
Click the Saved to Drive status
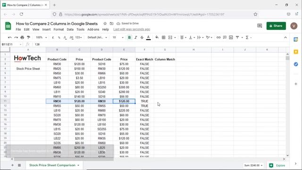(128, 24)
